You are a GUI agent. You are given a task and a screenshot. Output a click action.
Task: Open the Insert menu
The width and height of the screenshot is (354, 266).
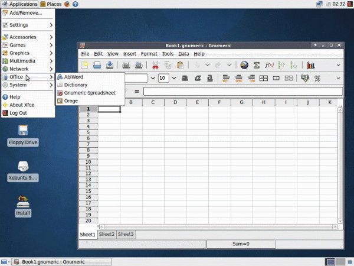(130, 54)
